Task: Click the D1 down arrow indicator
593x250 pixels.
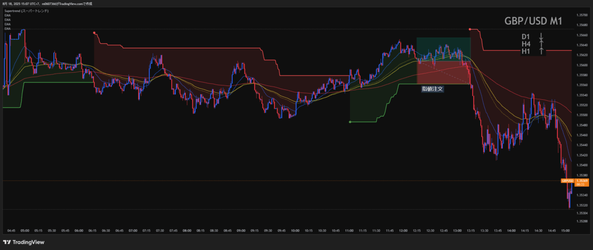Action: click(541, 37)
